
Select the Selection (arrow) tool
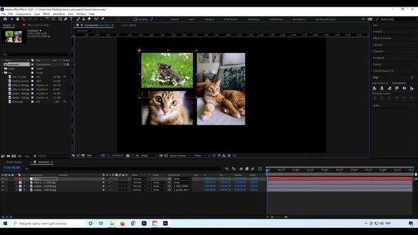click(x=12, y=19)
